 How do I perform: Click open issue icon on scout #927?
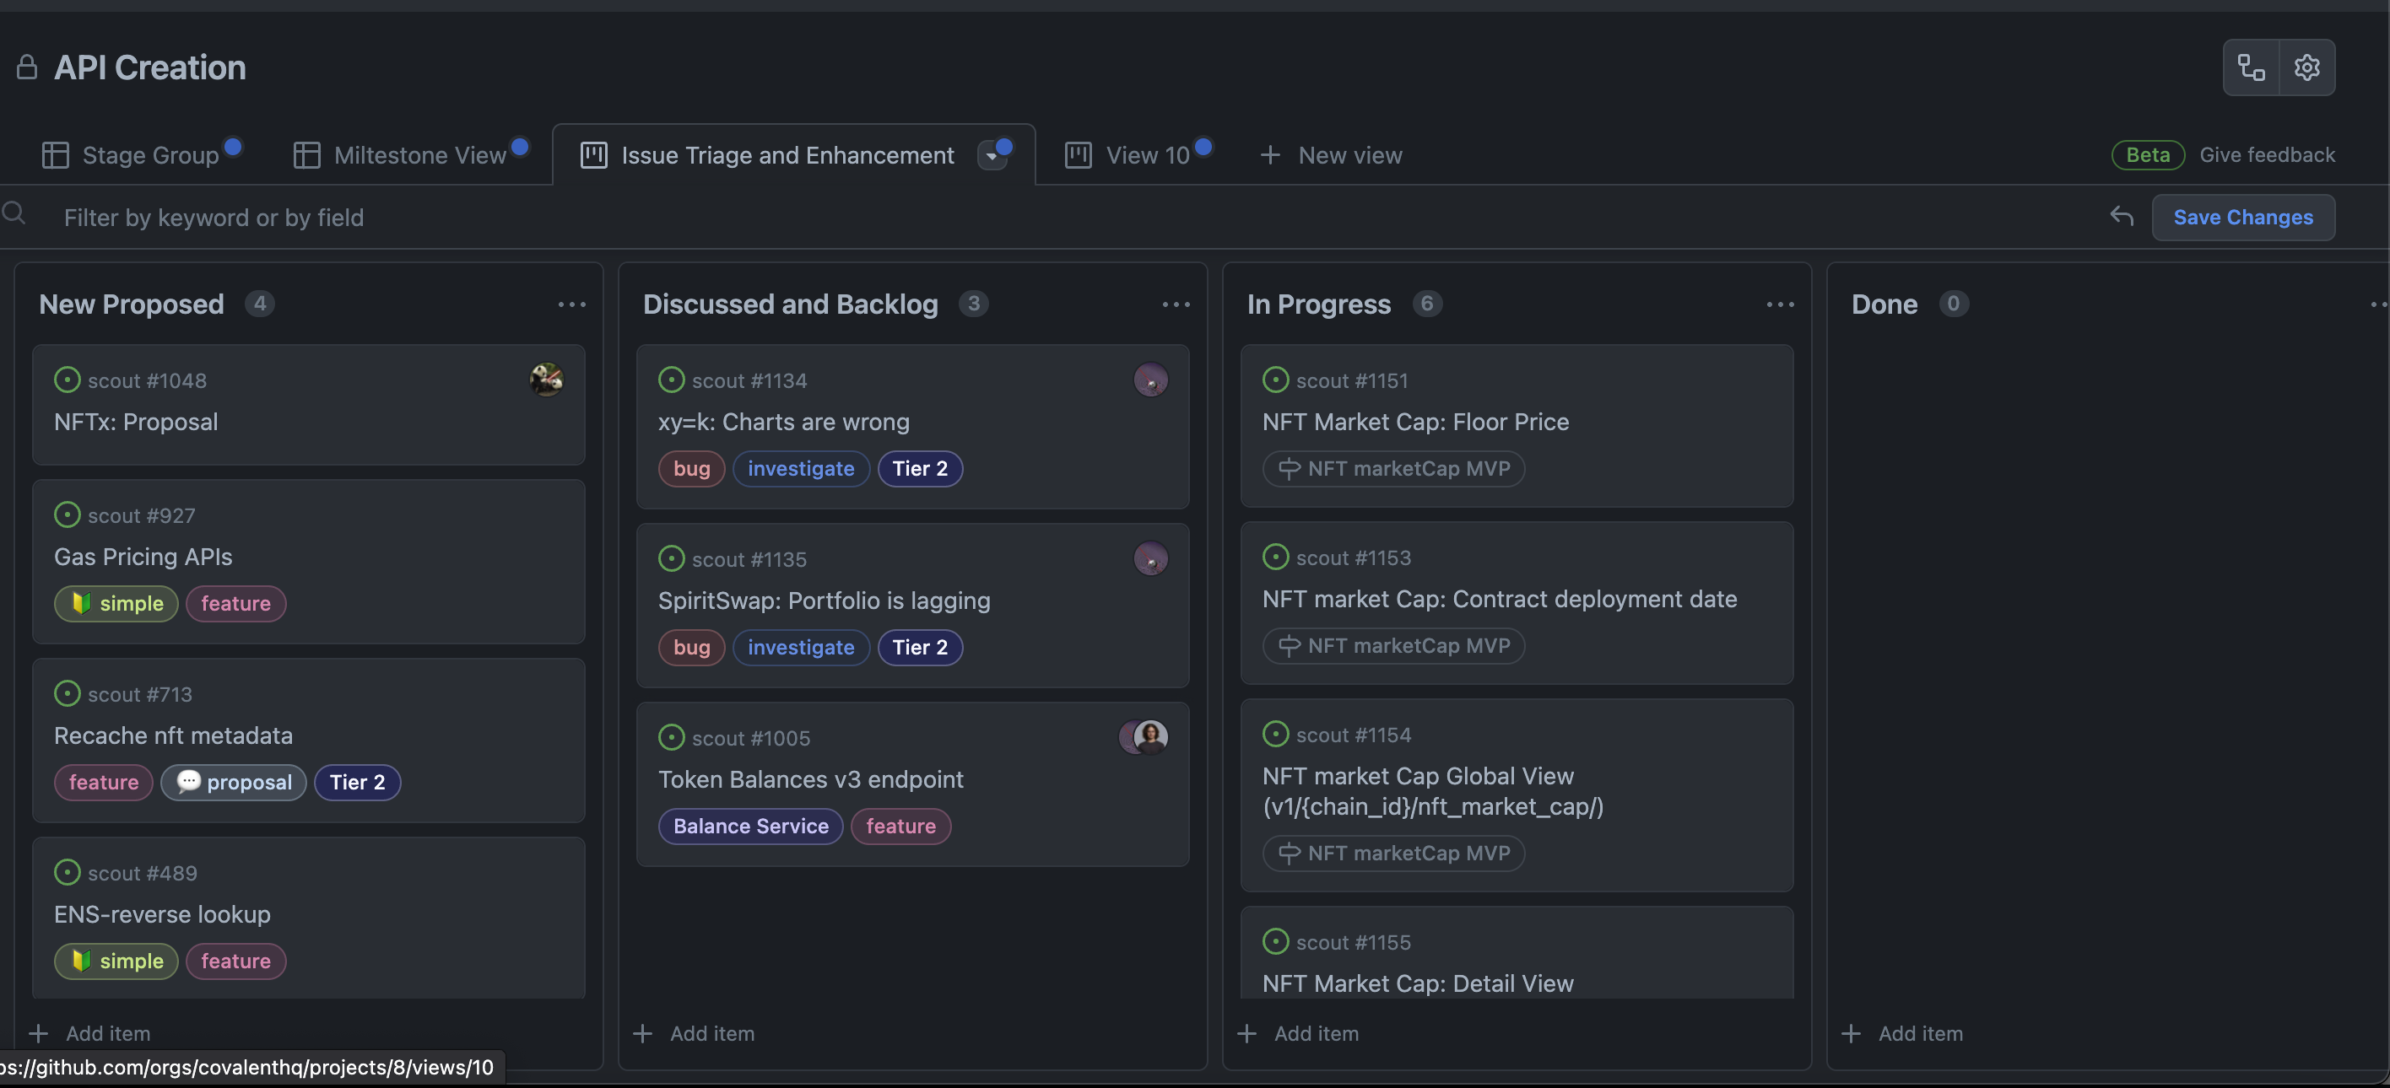point(67,514)
